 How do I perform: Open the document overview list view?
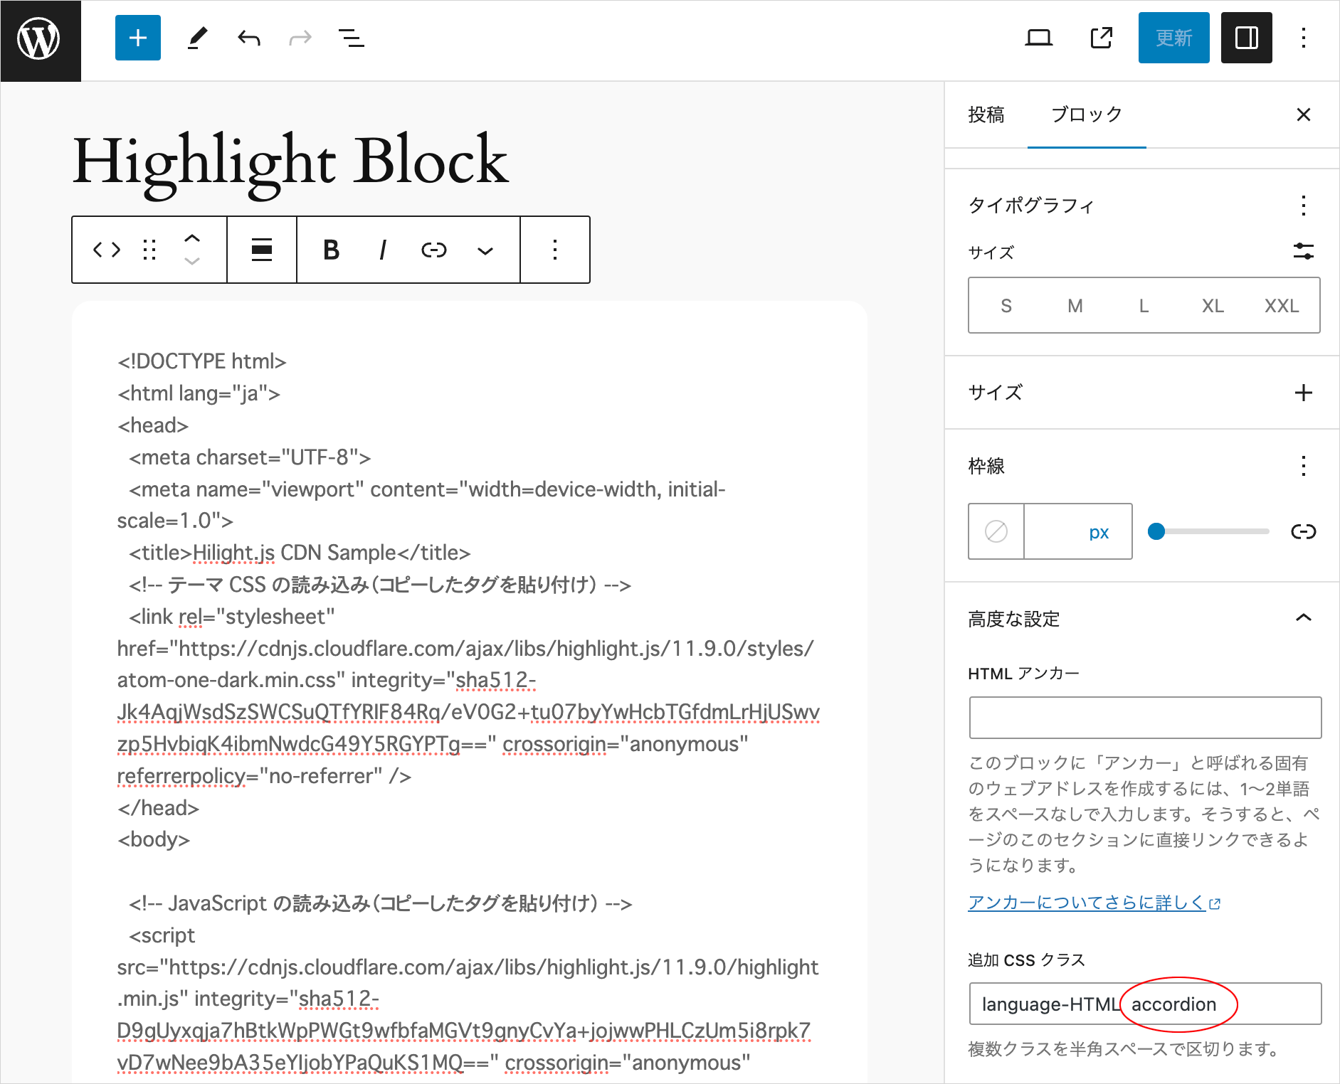pyautogui.click(x=351, y=38)
